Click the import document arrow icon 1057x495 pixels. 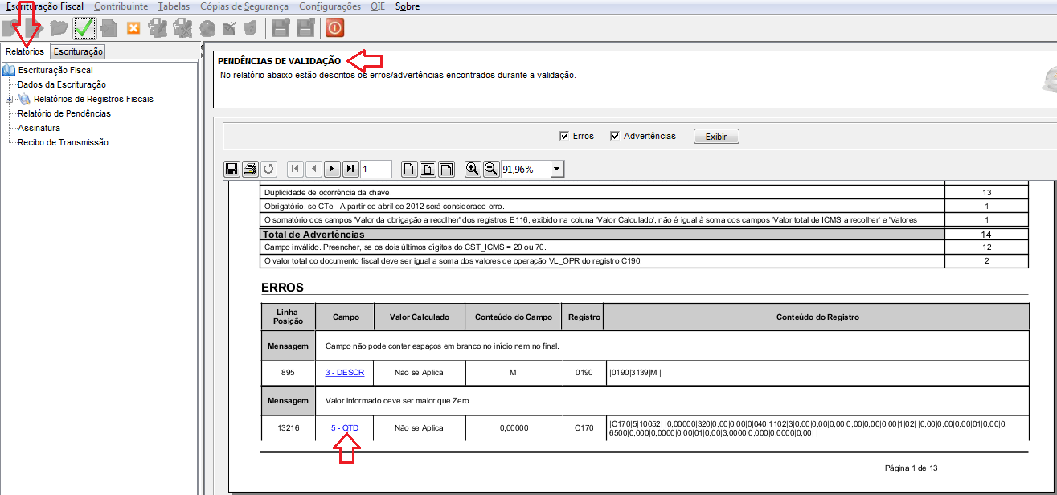click(109, 28)
